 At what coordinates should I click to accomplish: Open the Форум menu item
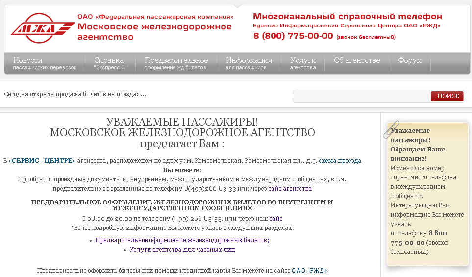point(410,60)
